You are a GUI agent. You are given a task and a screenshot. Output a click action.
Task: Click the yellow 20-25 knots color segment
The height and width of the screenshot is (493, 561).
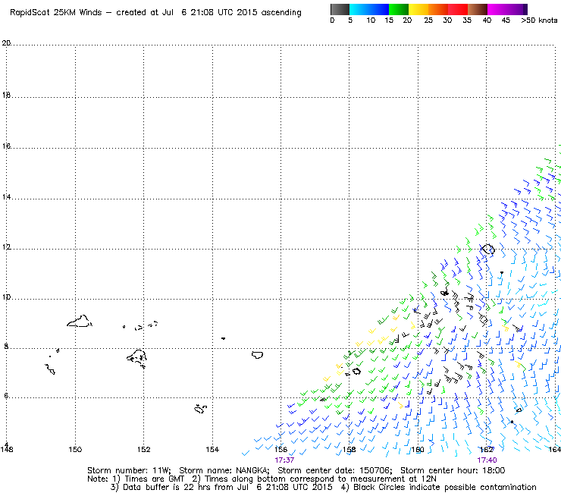pyautogui.click(x=418, y=9)
